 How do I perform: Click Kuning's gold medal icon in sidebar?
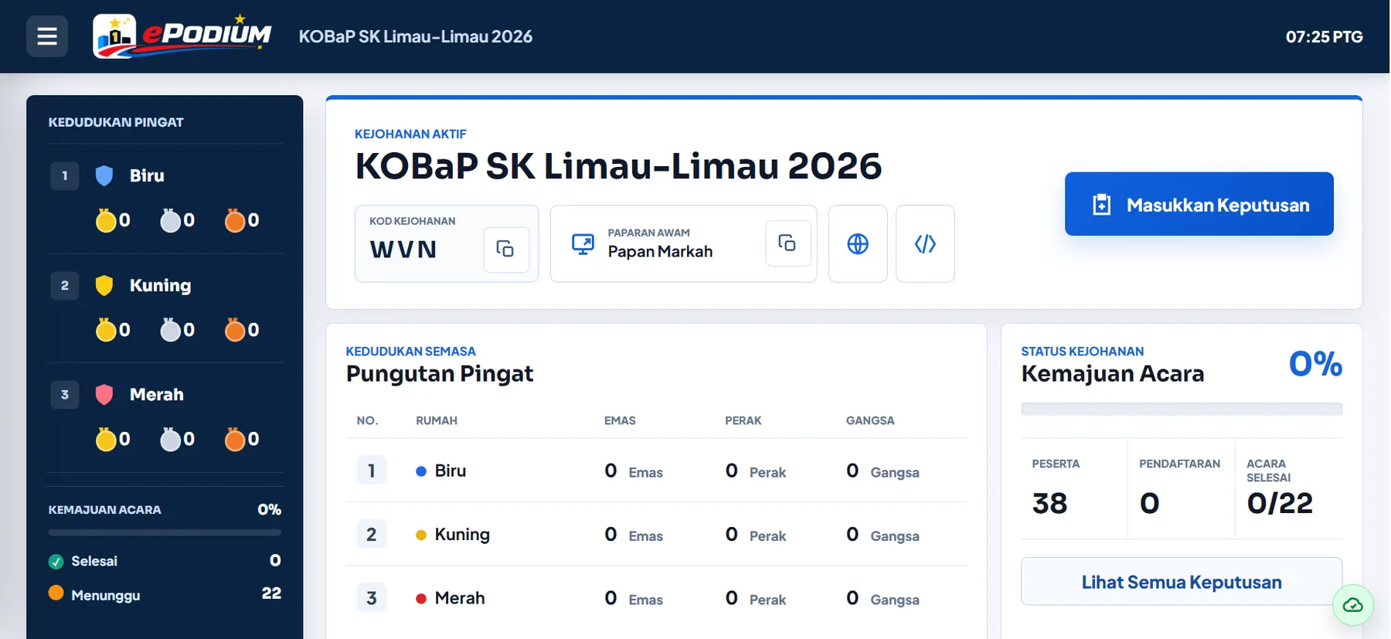[106, 331]
